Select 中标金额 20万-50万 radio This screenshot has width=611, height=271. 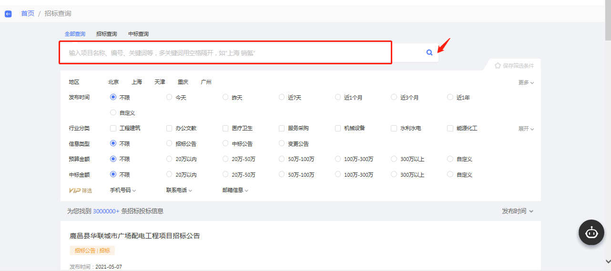(x=225, y=174)
